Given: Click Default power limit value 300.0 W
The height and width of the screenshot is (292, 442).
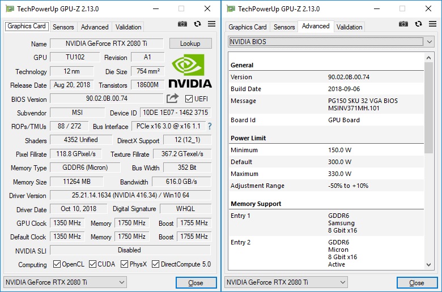Looking at the screenshot, I should pyautogui.click(x=339, y=162).
